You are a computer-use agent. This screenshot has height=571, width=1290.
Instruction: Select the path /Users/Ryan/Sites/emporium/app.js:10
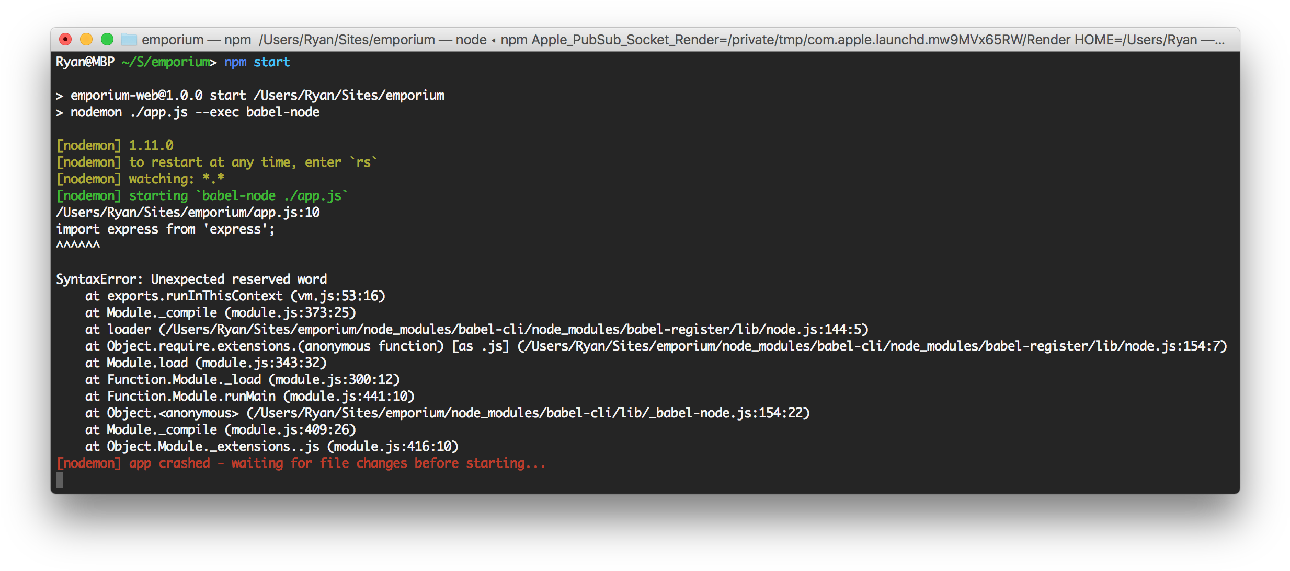[187, 212]
